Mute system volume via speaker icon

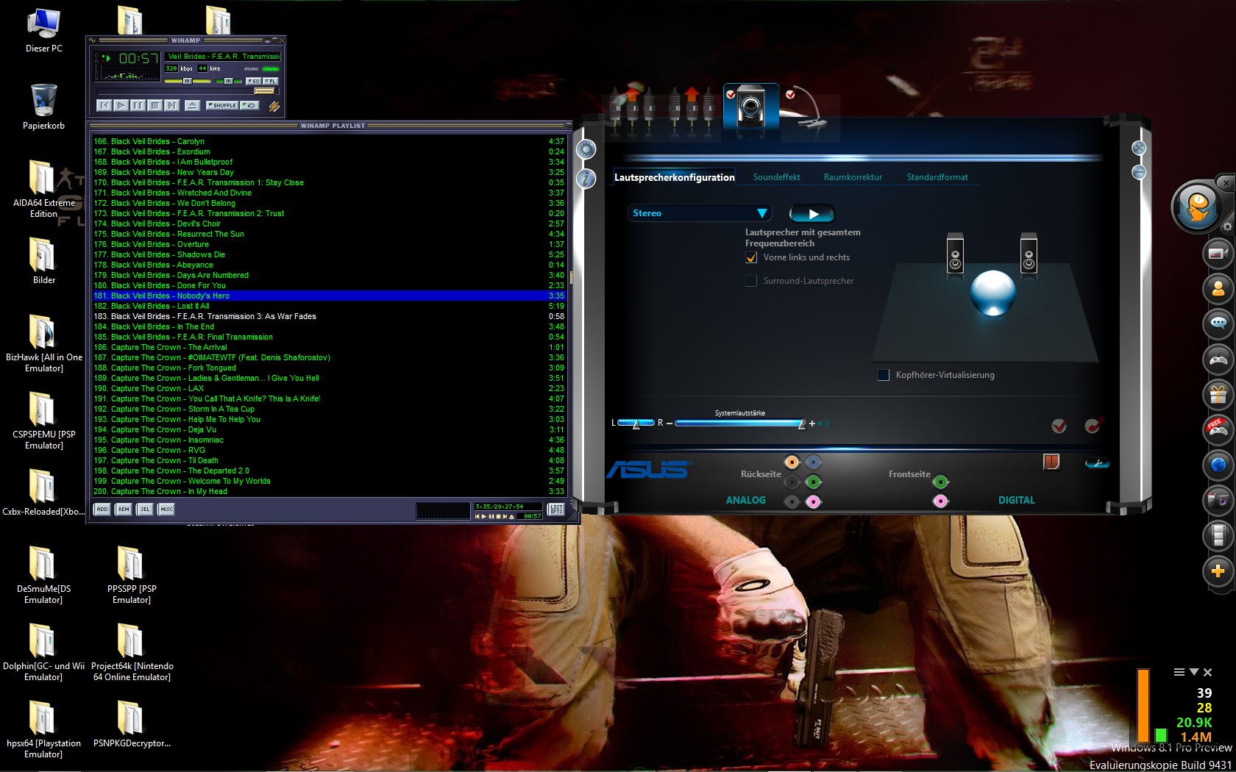(823, 423)
